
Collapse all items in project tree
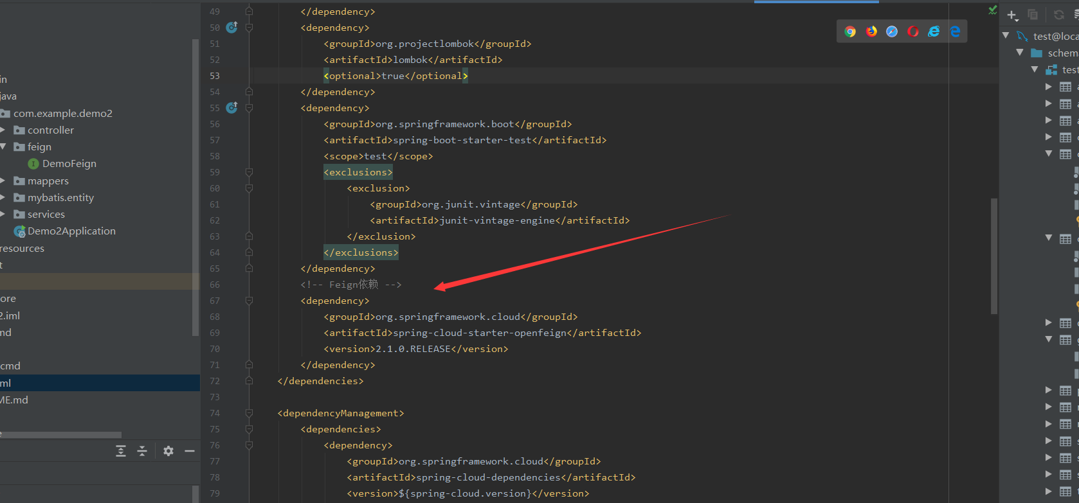(x=142, y=451)
